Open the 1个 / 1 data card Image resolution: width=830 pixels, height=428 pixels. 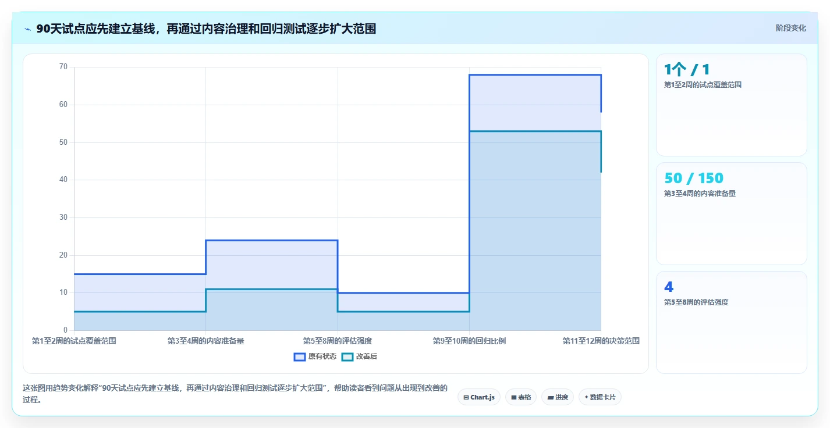pyautogui.click(x=731, y=105)
